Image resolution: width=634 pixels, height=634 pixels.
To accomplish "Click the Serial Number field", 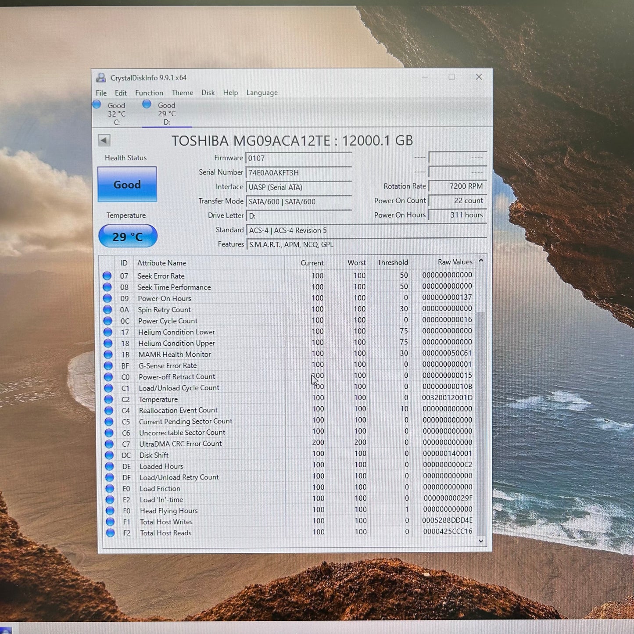I will tap(298, 172).
